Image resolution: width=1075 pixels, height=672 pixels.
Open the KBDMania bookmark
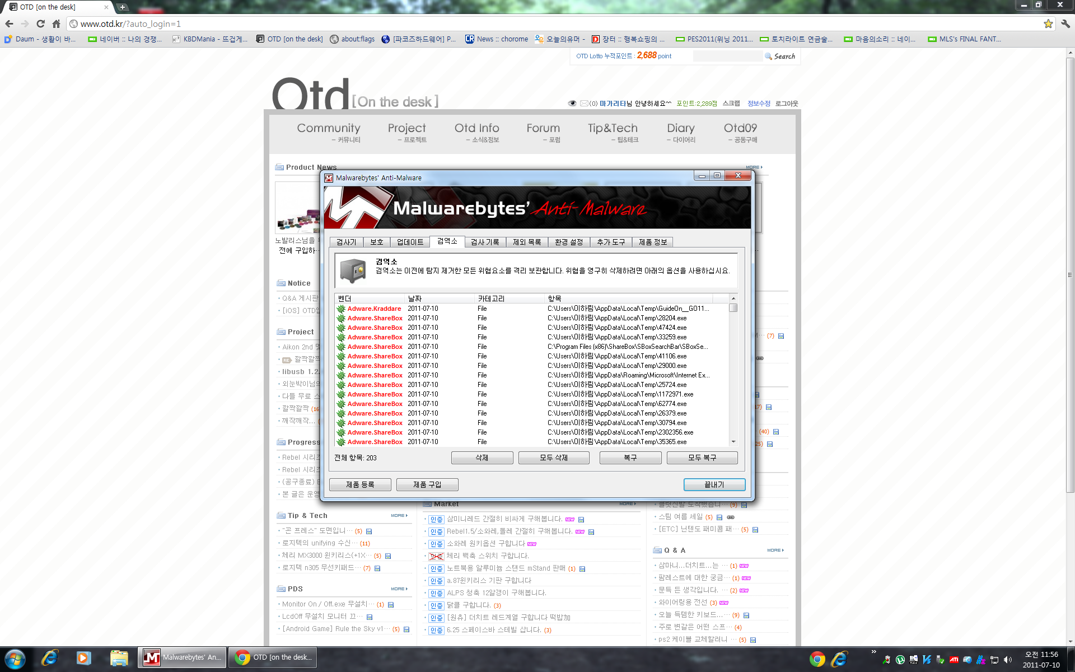click(209, 39)
